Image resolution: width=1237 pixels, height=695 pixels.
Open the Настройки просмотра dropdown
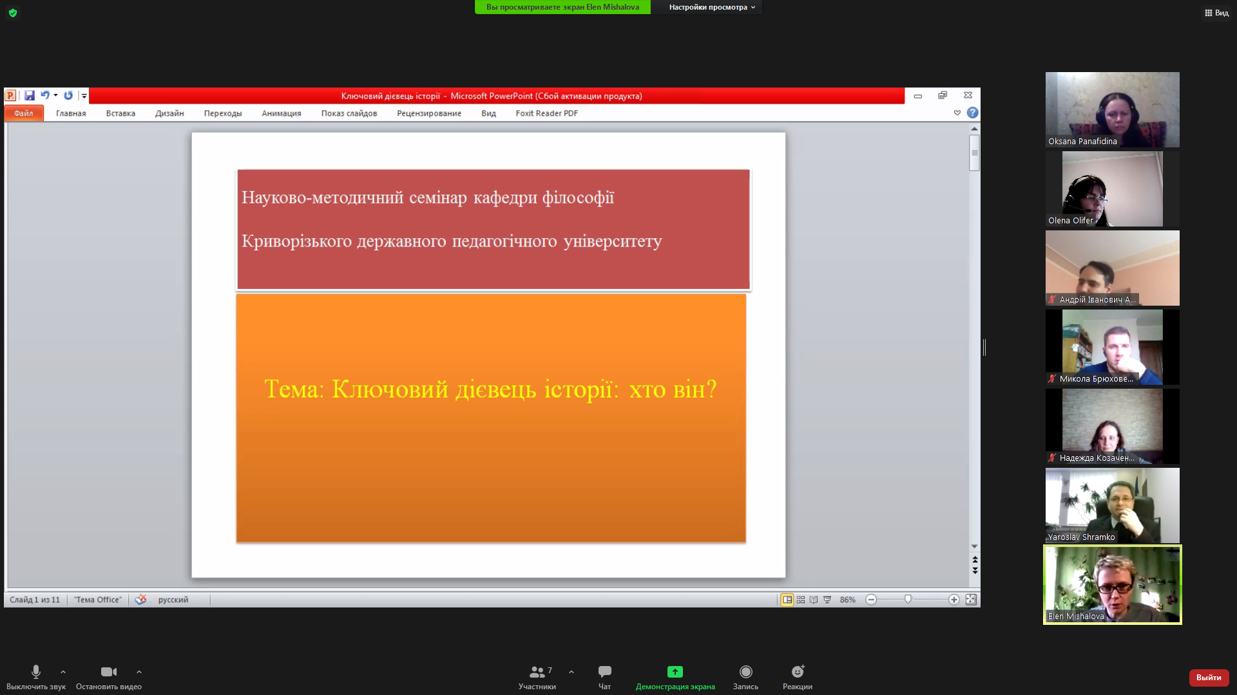coord(711,7)
